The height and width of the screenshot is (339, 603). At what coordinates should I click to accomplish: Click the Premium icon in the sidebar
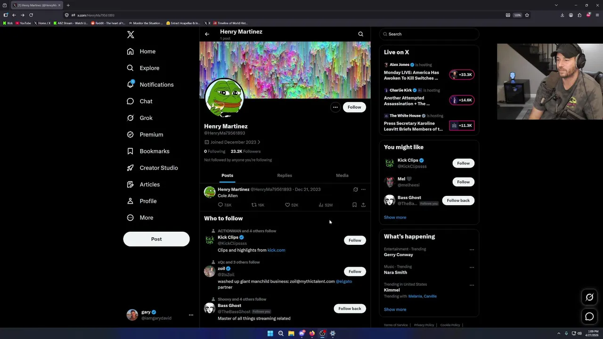(x=130, y=135)
